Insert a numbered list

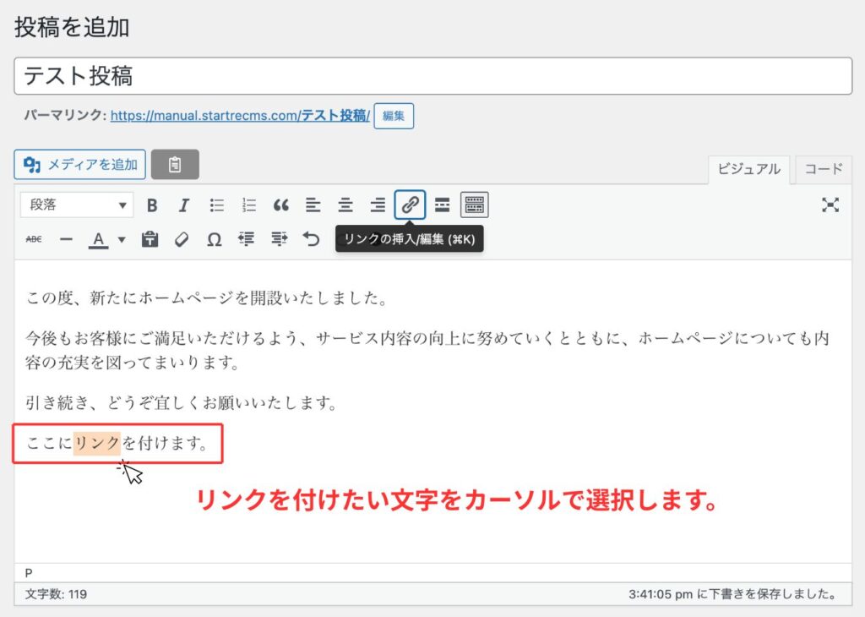(249, 205)
